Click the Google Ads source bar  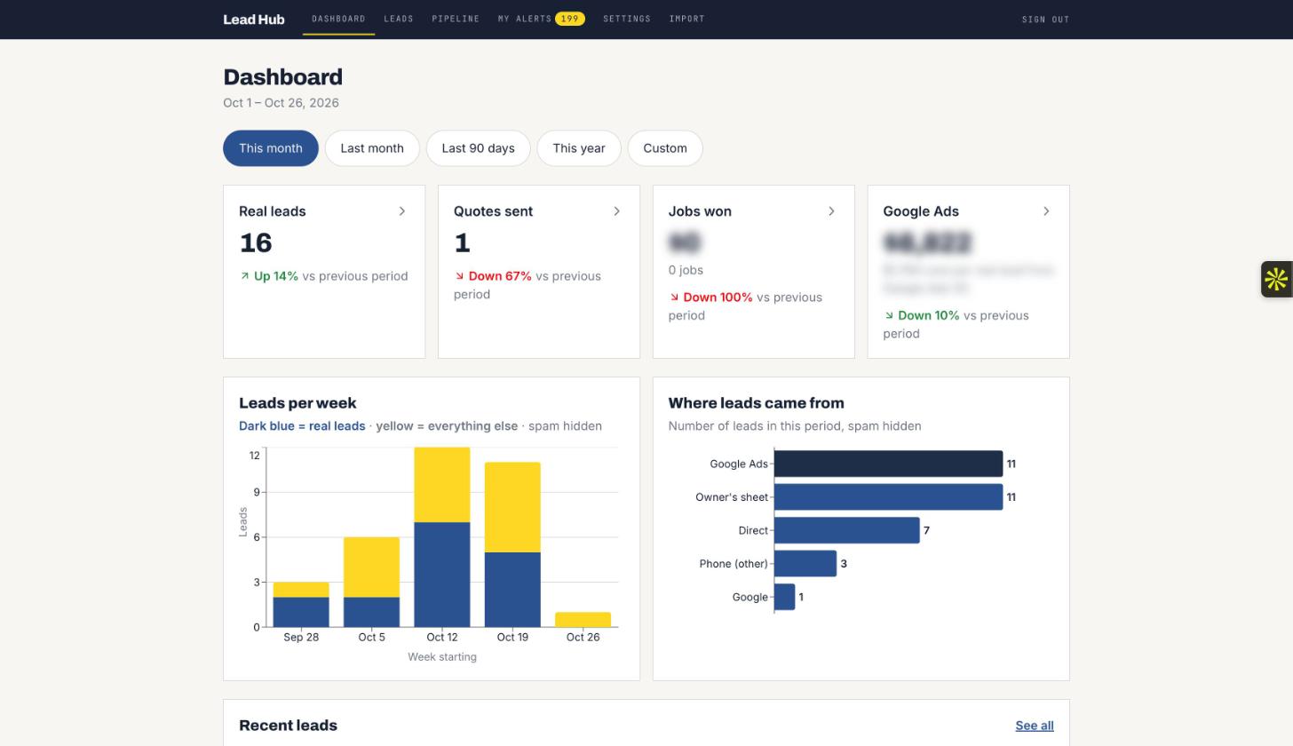pos(889,464)
